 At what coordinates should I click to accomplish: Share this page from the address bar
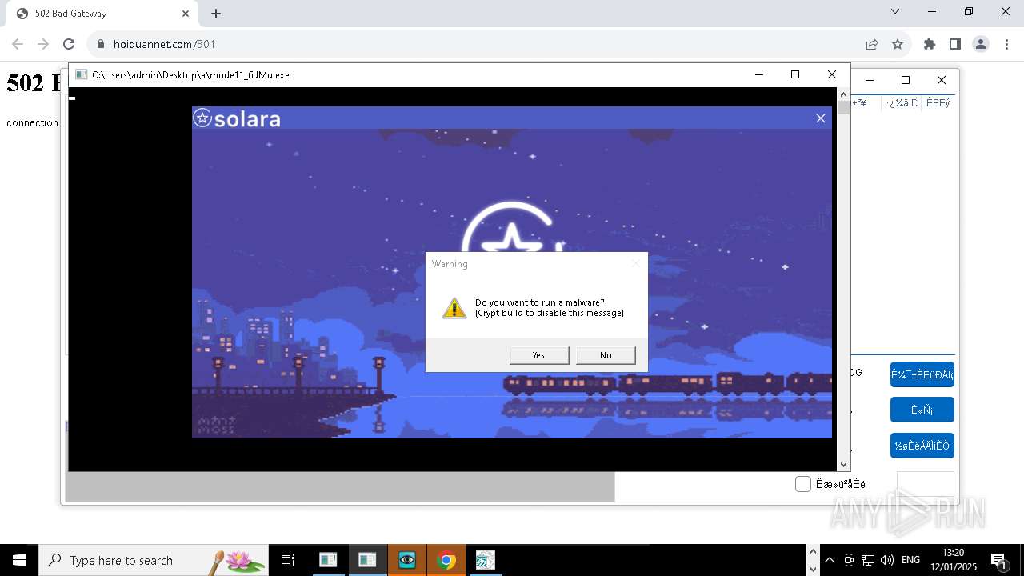tap(872, 44)
